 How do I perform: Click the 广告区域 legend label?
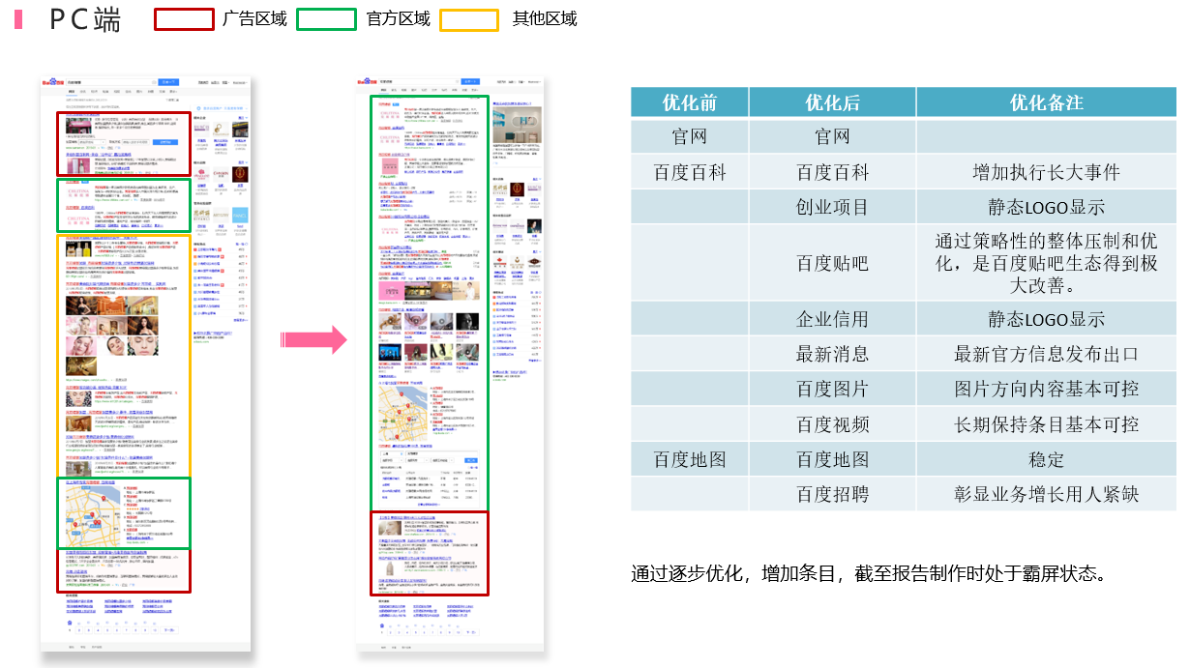pyautogui.click(x=254, y=19)
